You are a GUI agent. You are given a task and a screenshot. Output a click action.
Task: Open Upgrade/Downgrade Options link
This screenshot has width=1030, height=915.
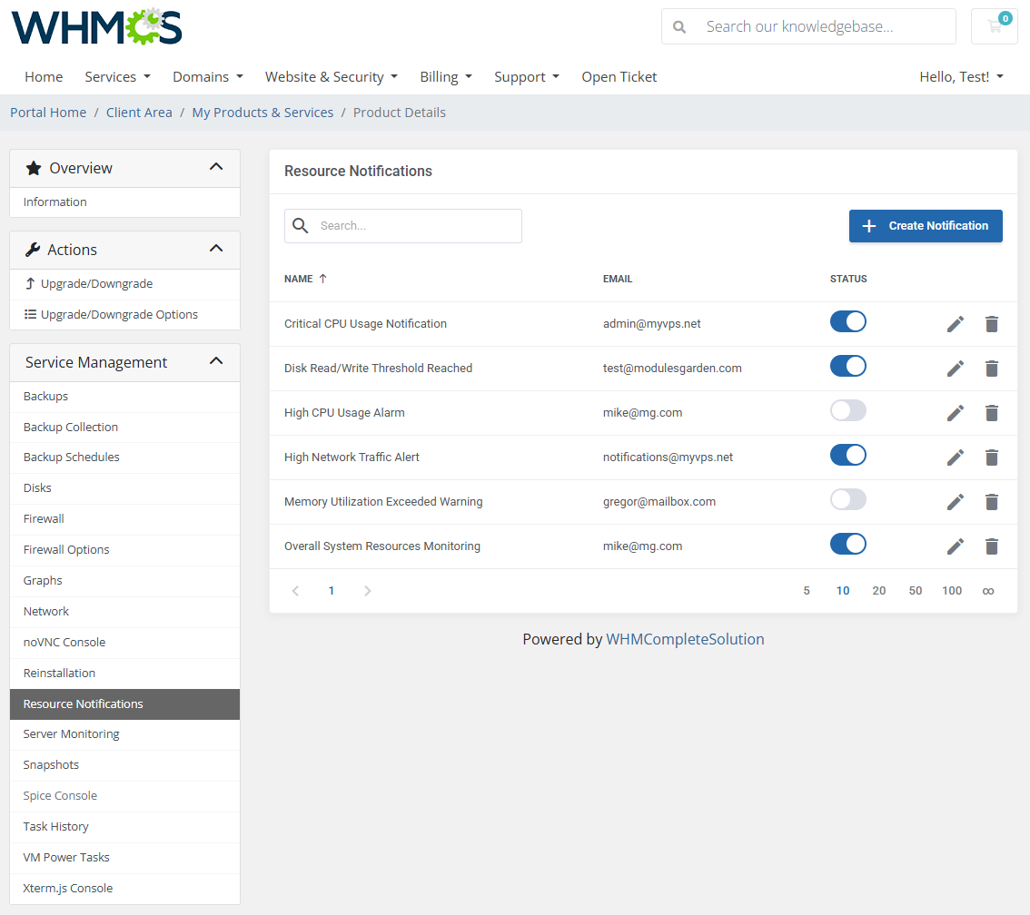point(124,315)
